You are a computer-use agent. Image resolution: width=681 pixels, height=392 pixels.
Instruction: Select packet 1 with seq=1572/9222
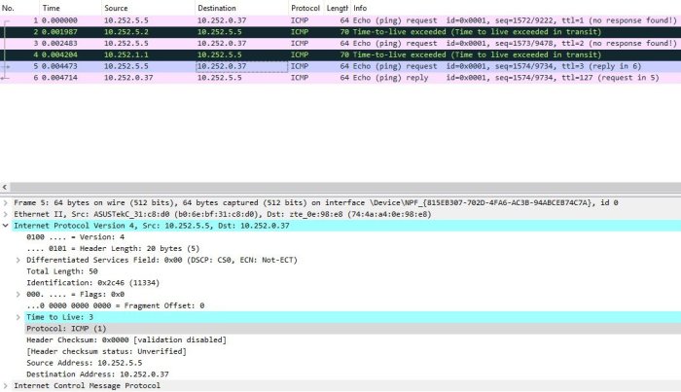click(x=340, y=20)
